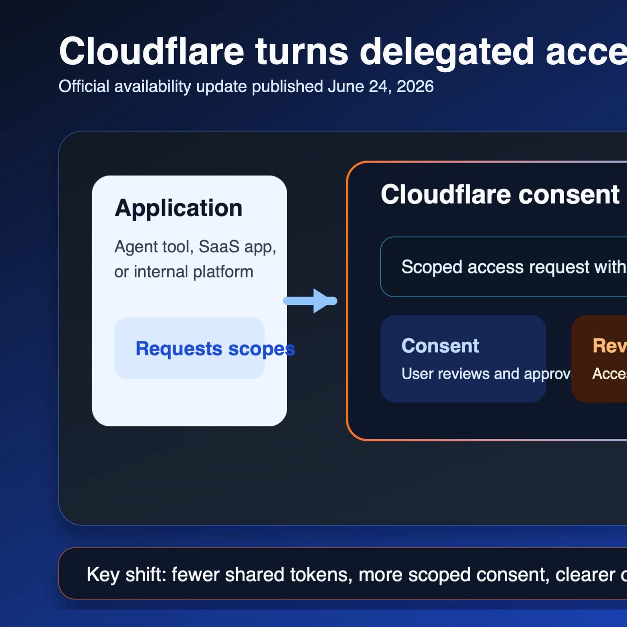The height and width of the screenshot is (627, 627).
Task: Click the orange 'Rev' card title
Action: [610, 346]
